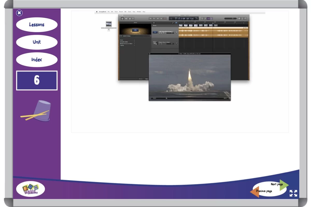Viewport: 311px width, 207px height.
Task: Click the GarageBand rewind button
Action: click(x=150, y=18)
